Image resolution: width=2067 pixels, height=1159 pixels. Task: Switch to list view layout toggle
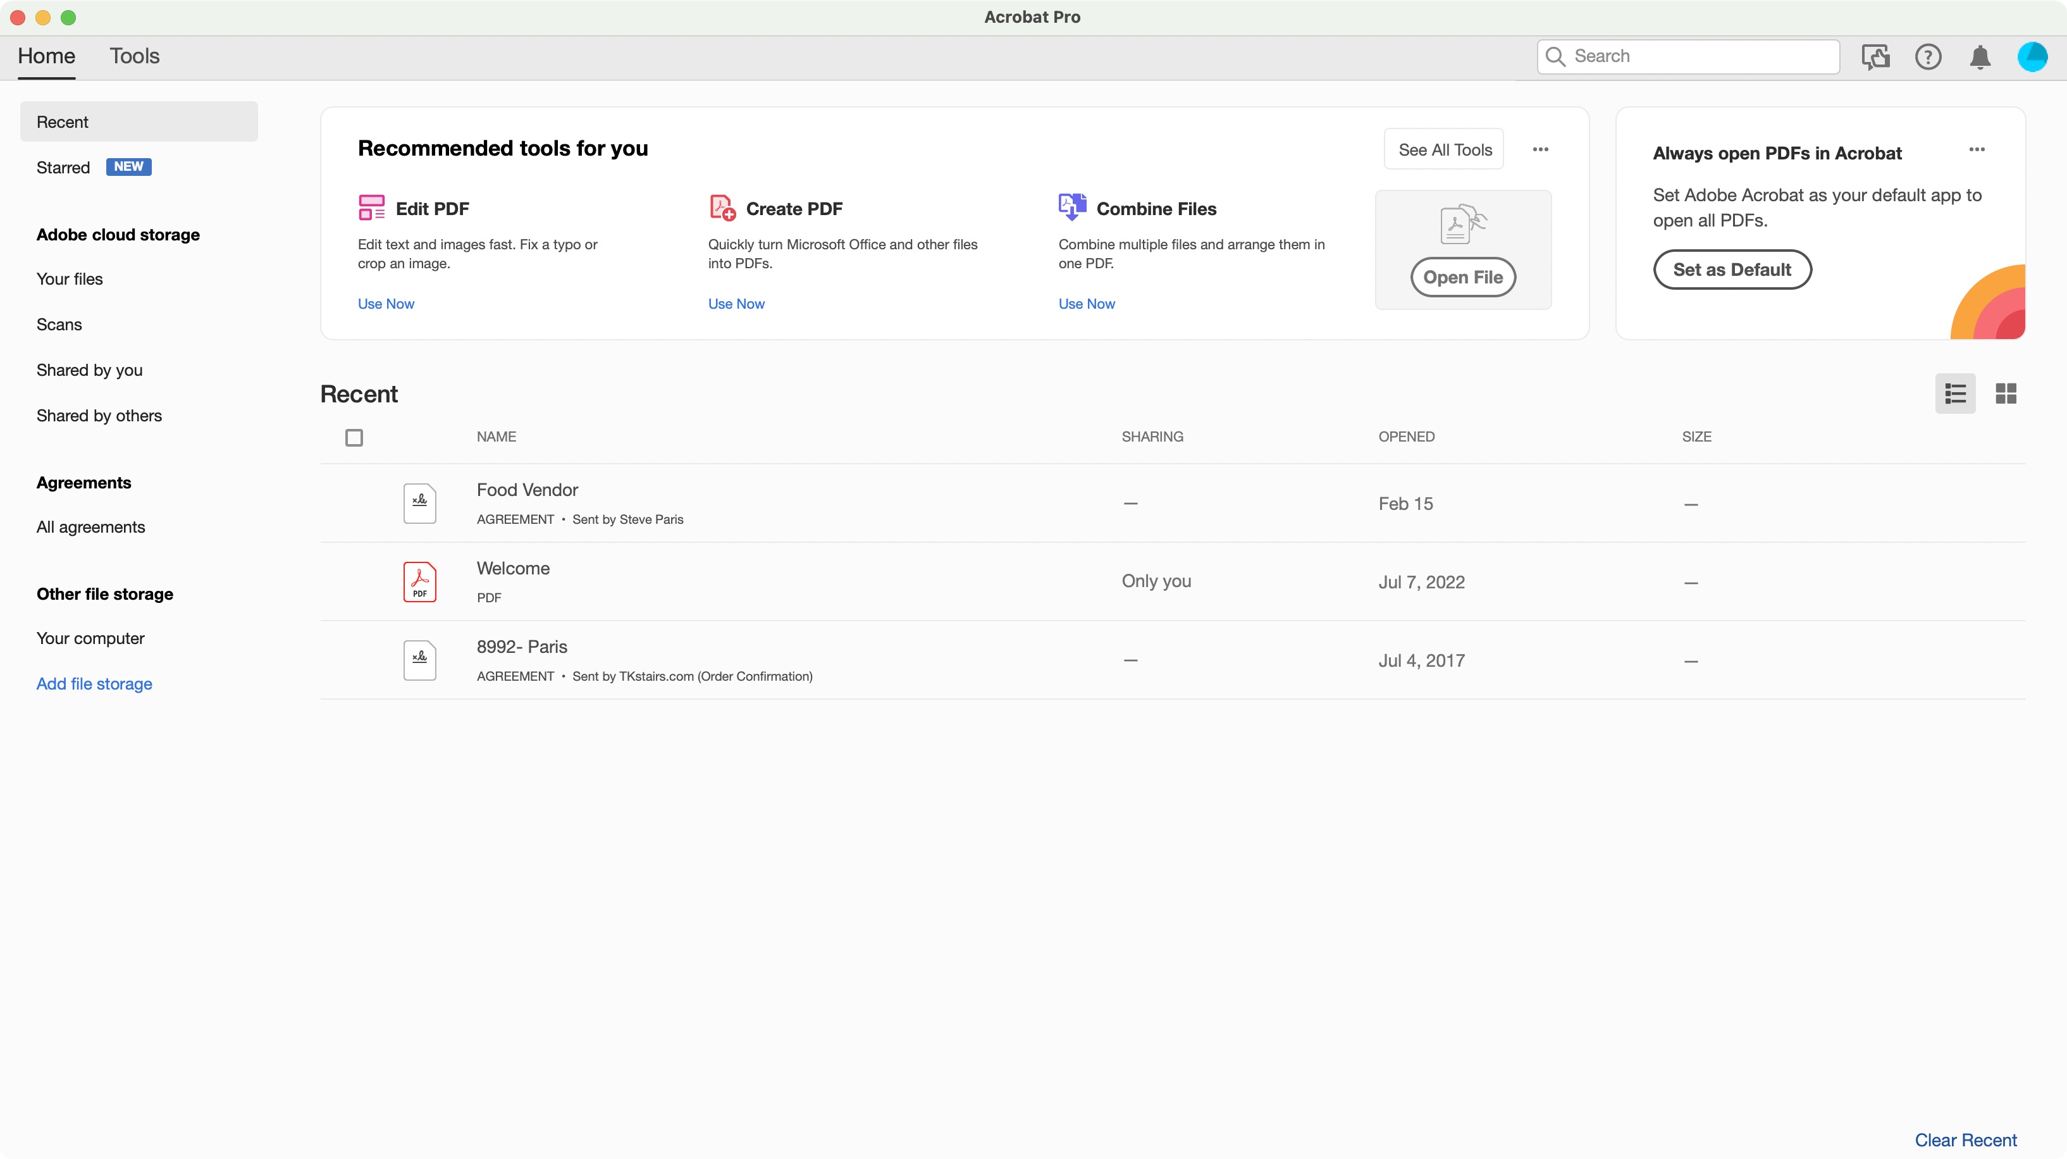[1956, 394]
